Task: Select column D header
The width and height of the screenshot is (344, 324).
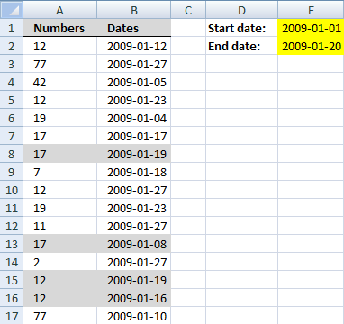Action: click(241, 10)
